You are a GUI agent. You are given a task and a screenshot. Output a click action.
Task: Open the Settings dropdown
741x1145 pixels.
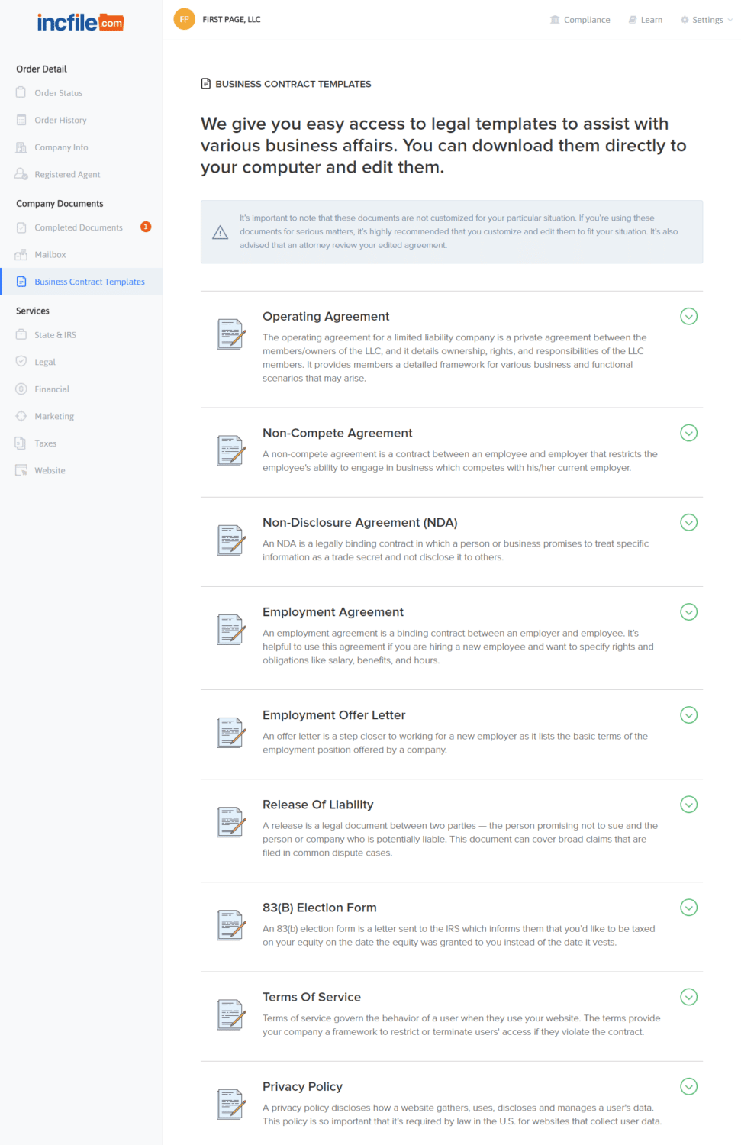coord(704,19)
